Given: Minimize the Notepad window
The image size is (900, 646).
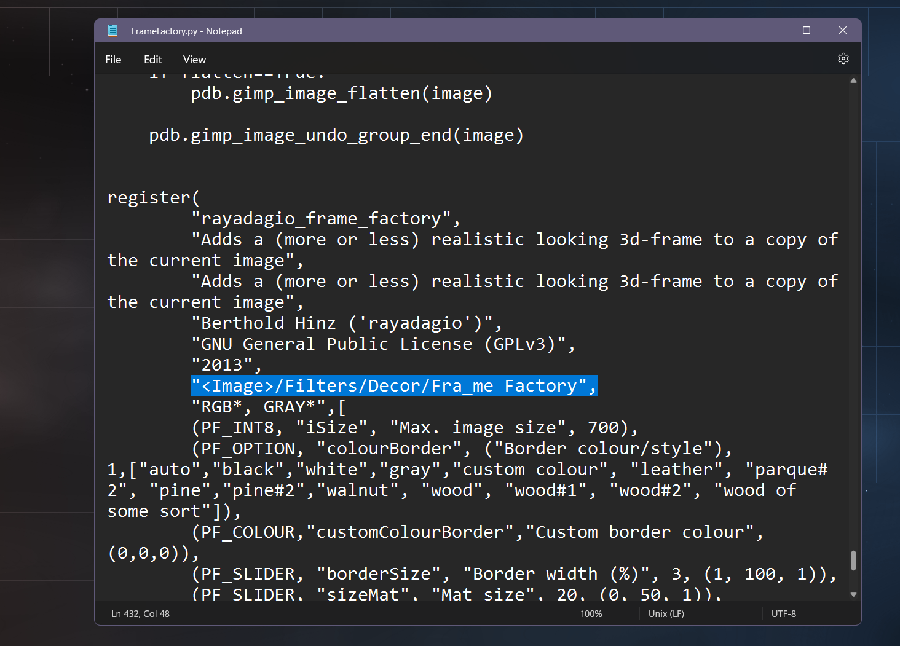Looking at the screenshot, I should pyautogui.click(x=771, y=30).
